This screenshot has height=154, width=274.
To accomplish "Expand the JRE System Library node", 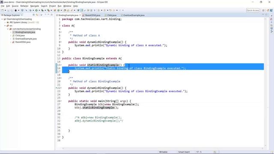I will pyautogui.click(x=5, y=22).
